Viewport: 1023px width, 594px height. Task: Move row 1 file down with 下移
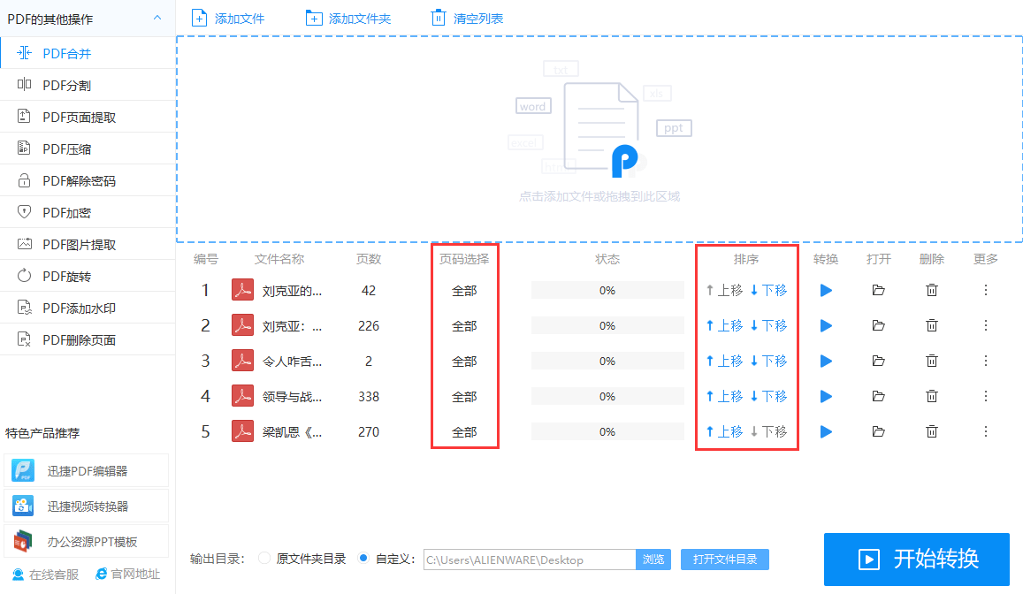(768, 290)
